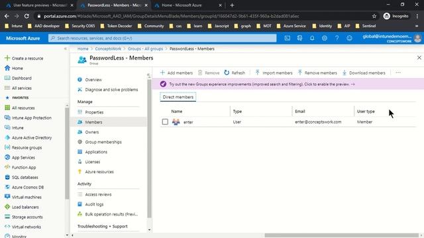Go back with the browser back arrow
Viewport: 424px width, 238px height.
point(7,16)
